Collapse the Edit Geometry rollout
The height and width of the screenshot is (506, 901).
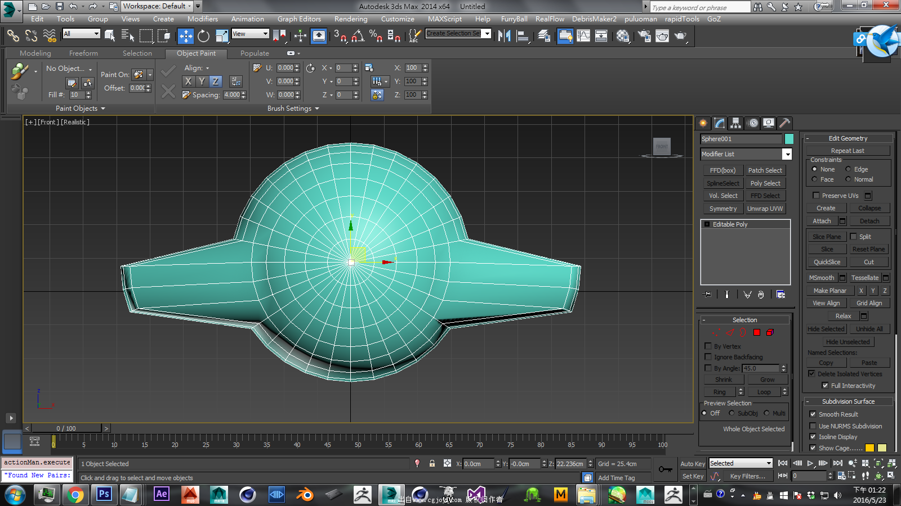pyautogui.click(x=808, y=138)
